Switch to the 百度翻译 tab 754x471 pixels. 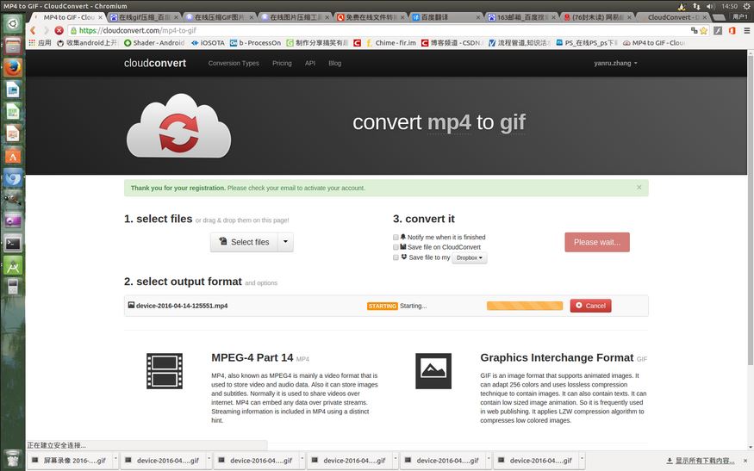(446, 17)
